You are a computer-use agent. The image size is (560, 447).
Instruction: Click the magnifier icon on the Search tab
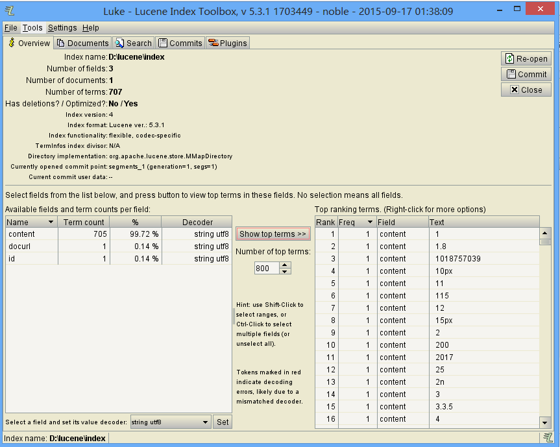[121, 43]
